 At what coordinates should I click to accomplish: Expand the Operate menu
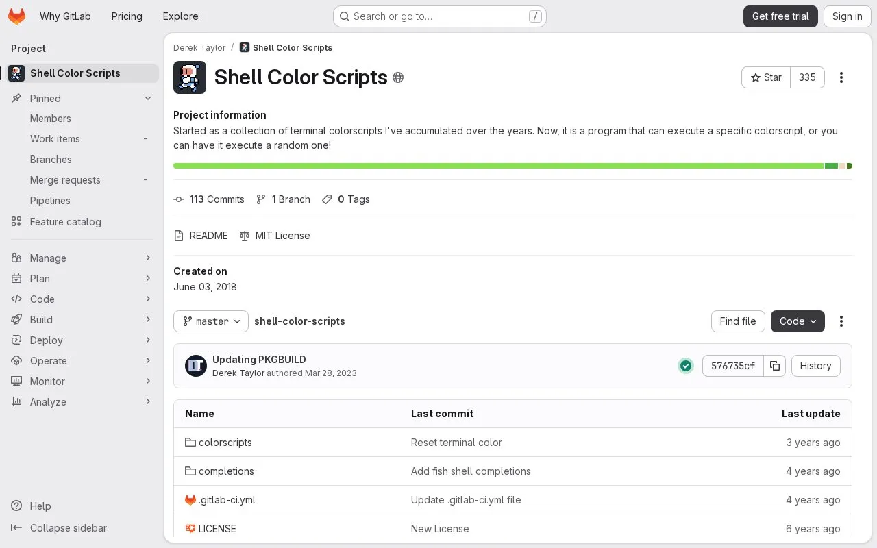[82, 361]
